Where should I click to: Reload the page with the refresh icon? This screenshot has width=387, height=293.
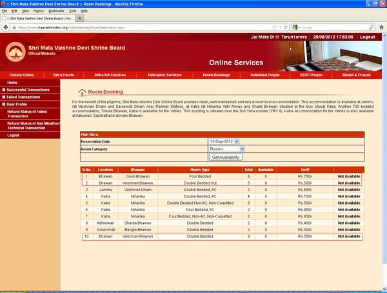click(x=287, y=28)
